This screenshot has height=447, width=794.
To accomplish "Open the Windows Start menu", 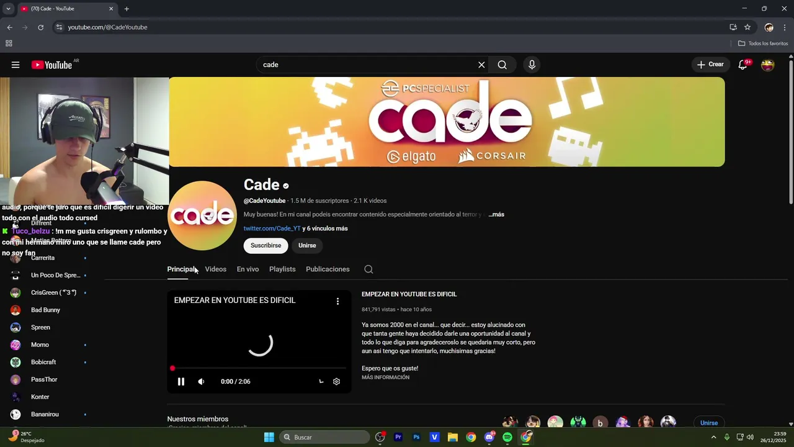I will (269, 437).
